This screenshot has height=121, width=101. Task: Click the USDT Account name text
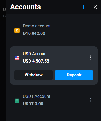[x=37, y=96]
